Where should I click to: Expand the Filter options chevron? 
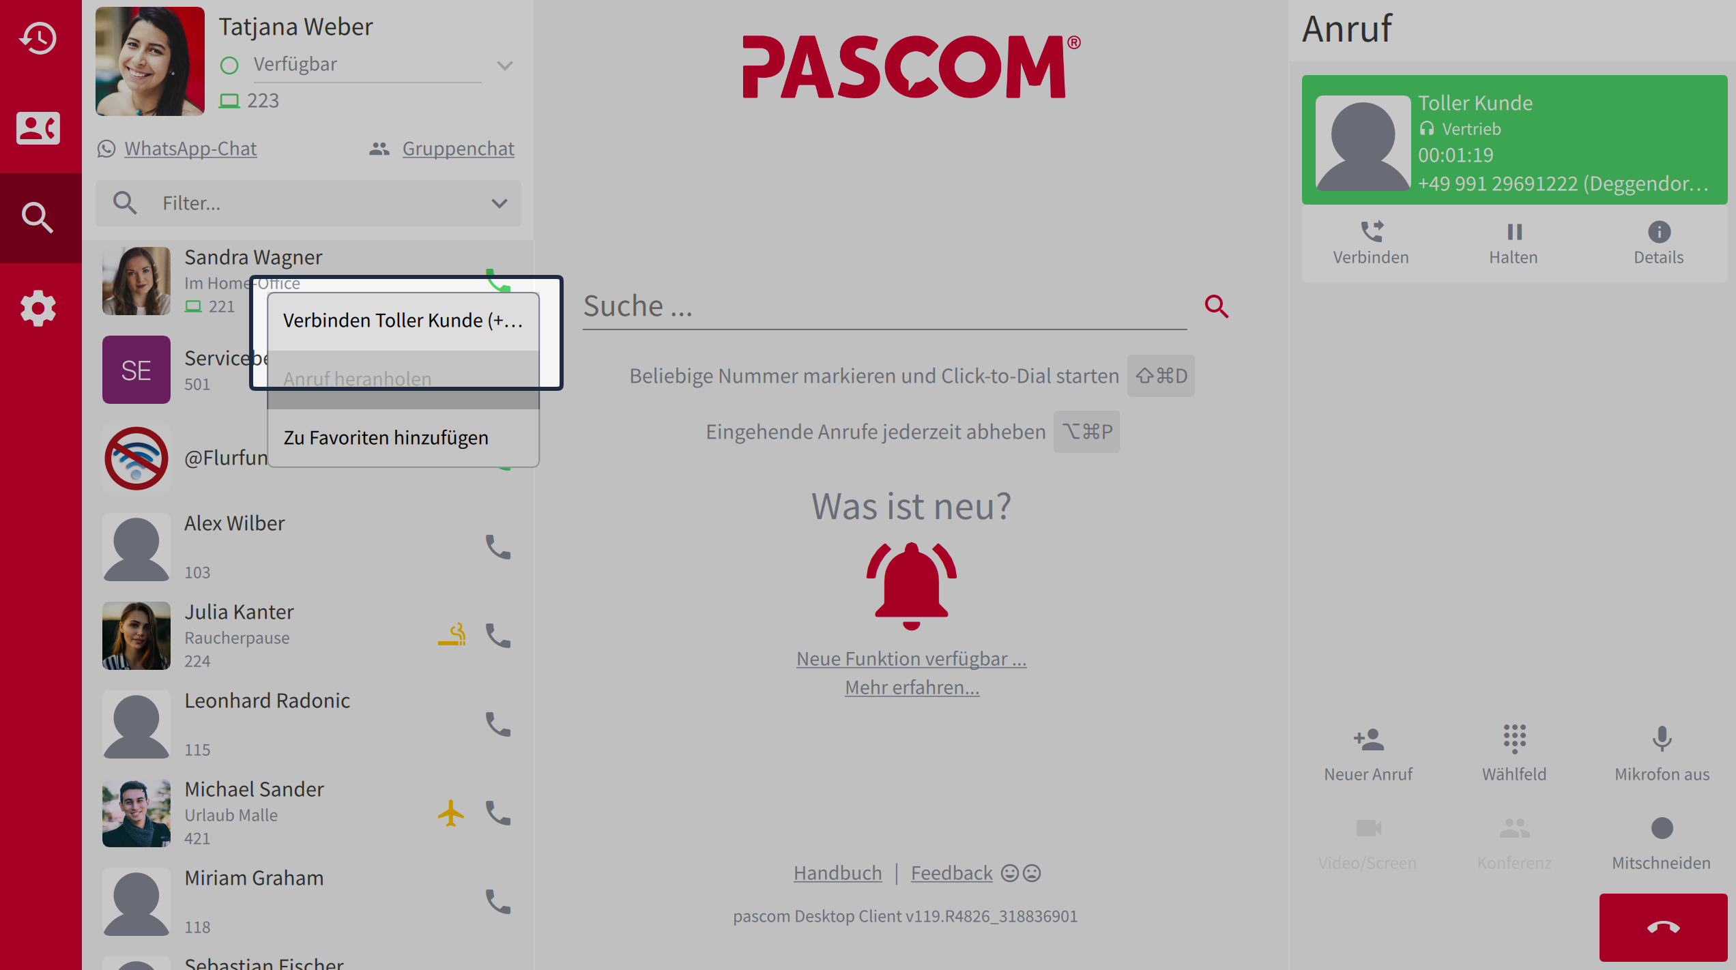[500, 203]
